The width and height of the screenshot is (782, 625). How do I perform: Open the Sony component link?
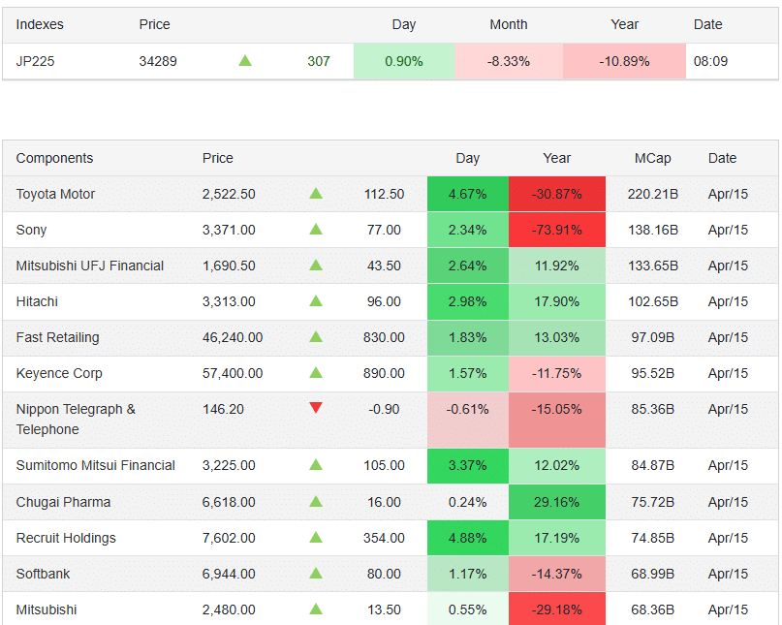(x=31, y=230)
